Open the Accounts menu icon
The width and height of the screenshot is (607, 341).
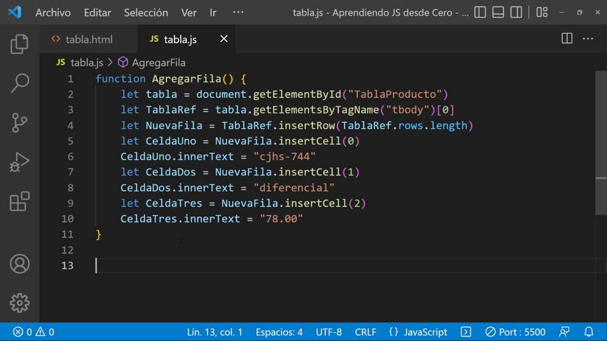click(x=19, y=264)
